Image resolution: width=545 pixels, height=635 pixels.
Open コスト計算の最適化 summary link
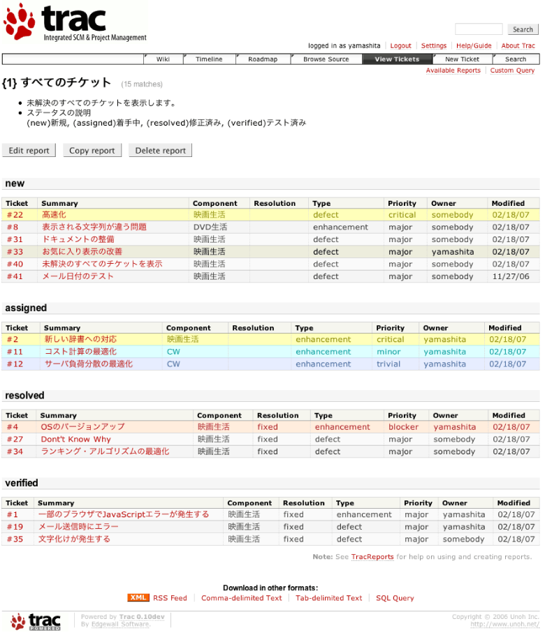[x=80, y=352]
